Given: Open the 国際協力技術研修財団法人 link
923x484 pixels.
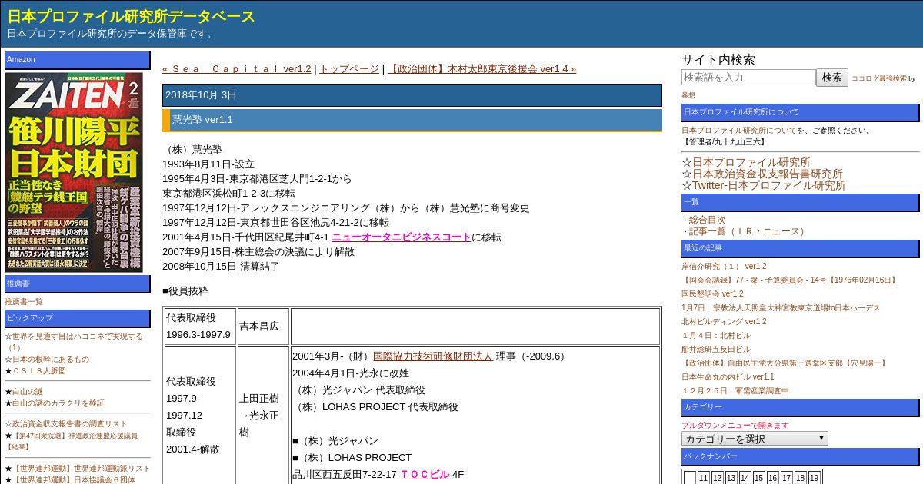Looking at the screenshot, I should 433,356.
